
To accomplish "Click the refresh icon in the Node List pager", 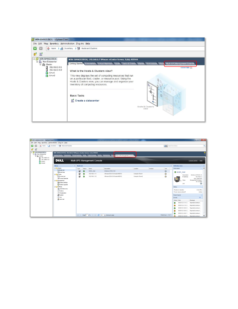I will tap(99, 215).
